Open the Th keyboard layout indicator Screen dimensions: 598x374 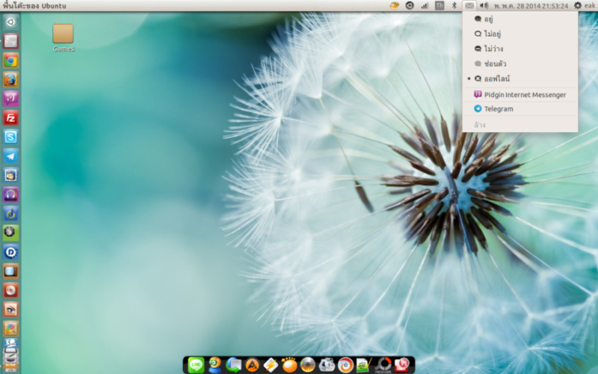click(x=440, y=5)
